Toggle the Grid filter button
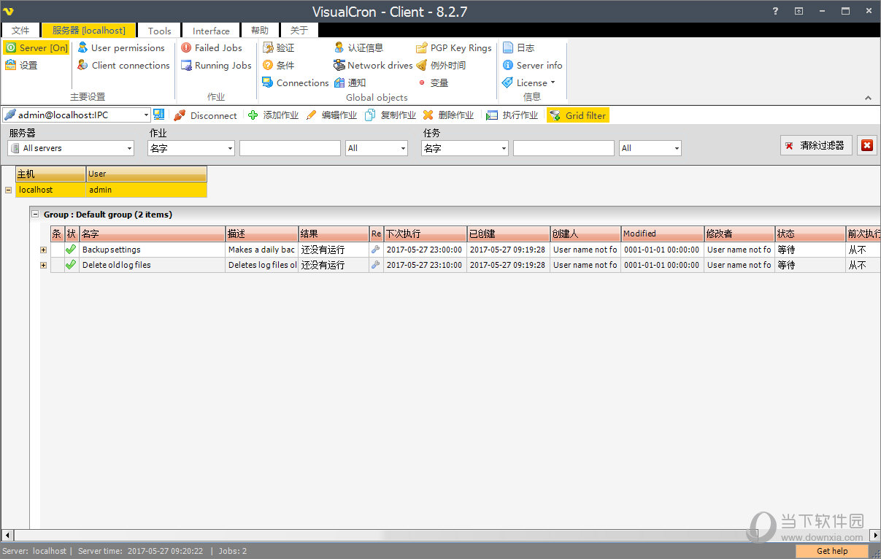Screen dimensions: 881x559 [x=577, y=115]
